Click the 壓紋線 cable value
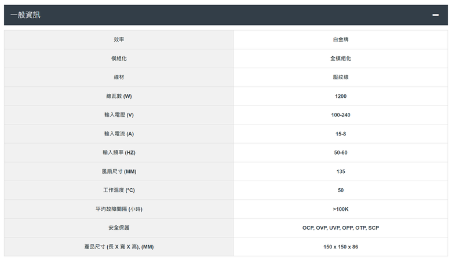This screenshot has width=452, height=260. pos(340,77)
